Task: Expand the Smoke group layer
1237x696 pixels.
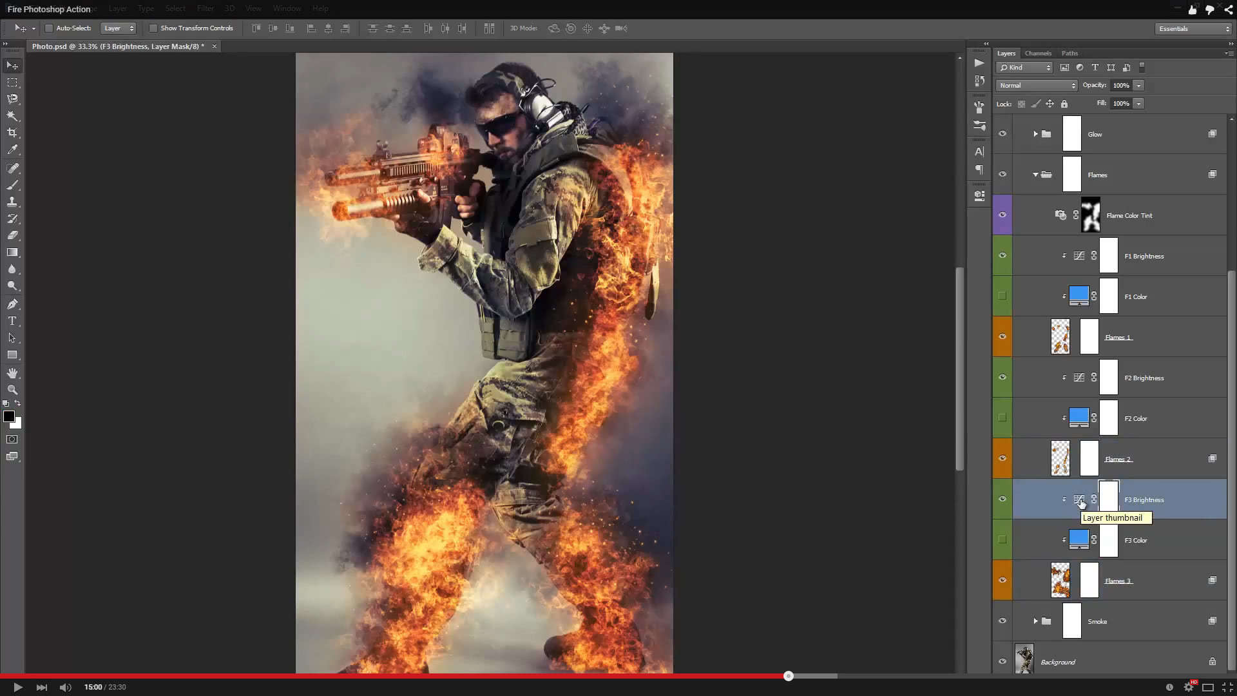Action: (1035, 621)
